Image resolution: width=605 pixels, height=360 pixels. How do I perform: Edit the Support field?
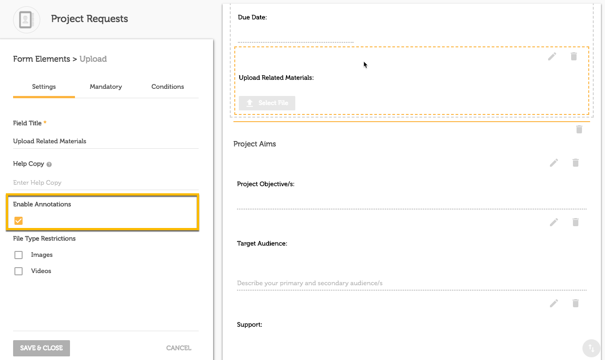[x=554, y=303]
